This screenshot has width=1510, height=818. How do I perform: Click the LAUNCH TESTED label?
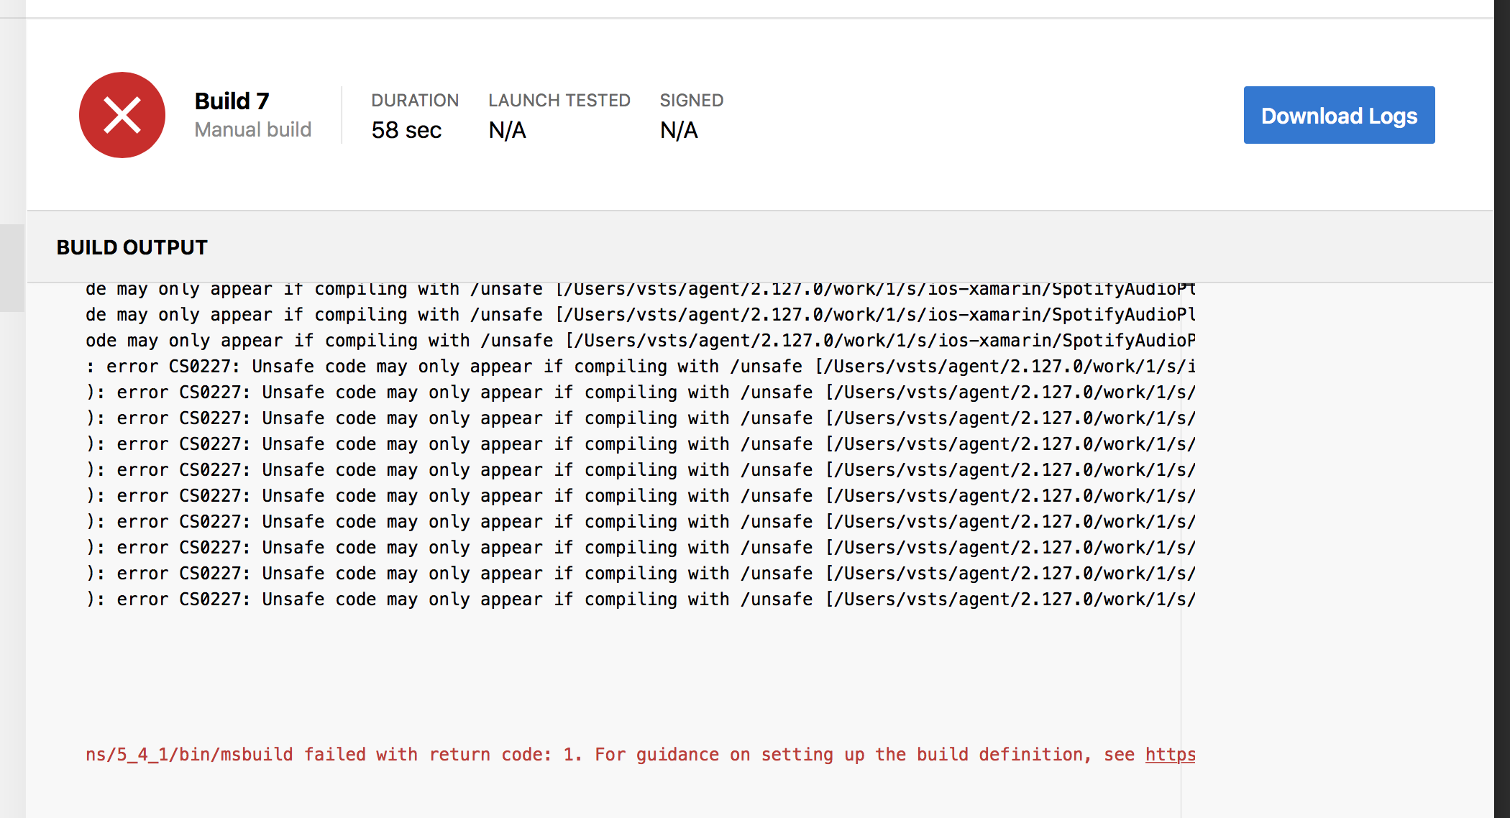coord(559,101)
